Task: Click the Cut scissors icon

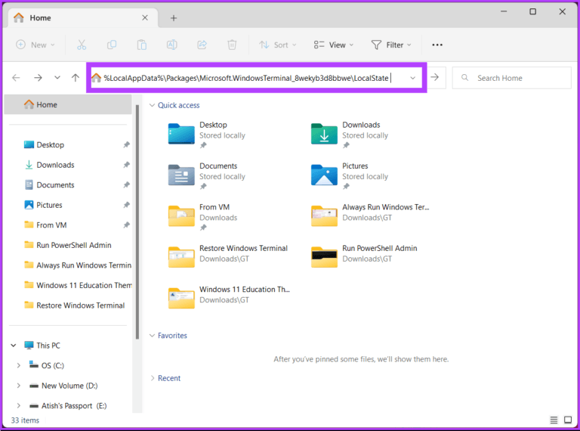Action: coord(82,45)
